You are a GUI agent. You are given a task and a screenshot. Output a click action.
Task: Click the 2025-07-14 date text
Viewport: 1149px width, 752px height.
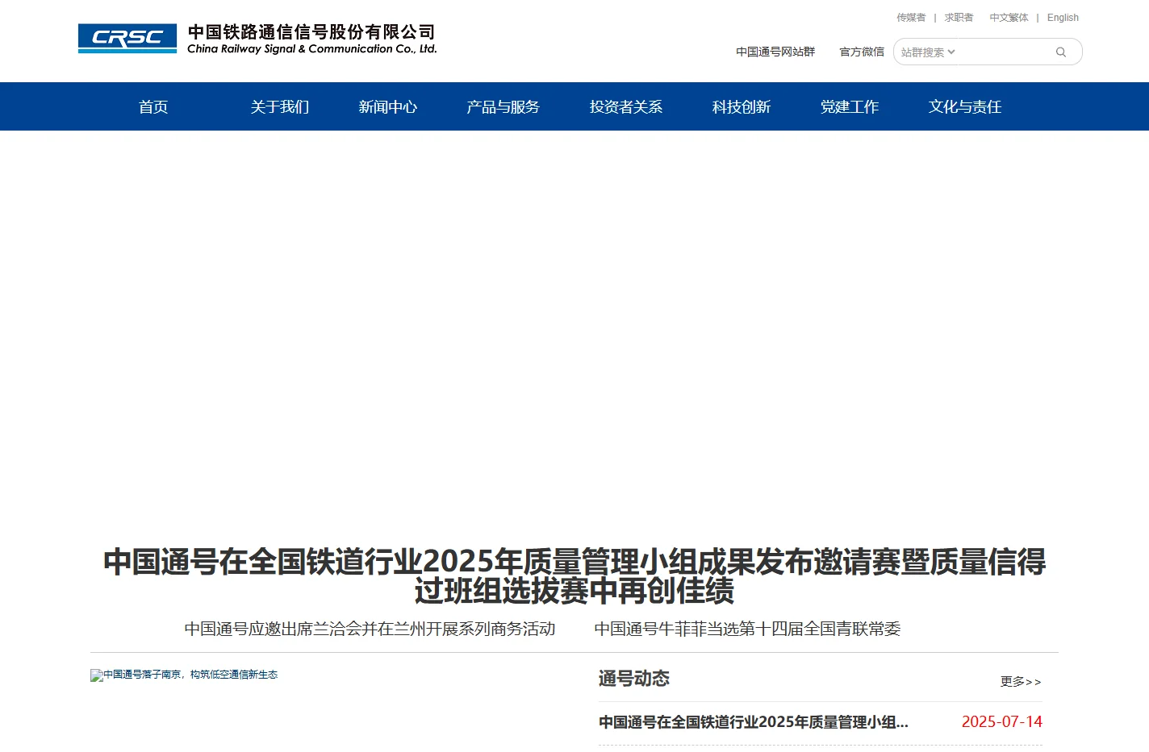(1002, 722)
